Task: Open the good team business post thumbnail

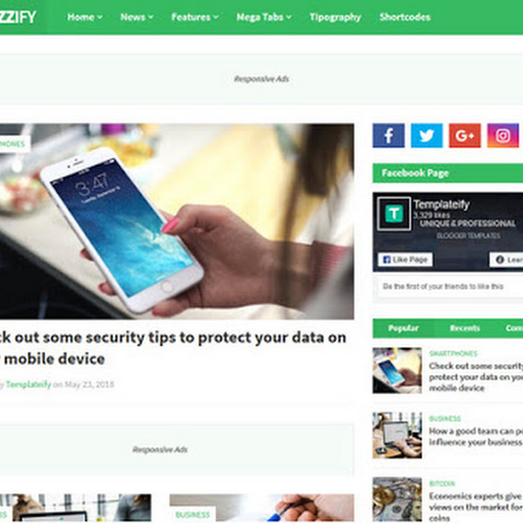Action: [397, 435]
